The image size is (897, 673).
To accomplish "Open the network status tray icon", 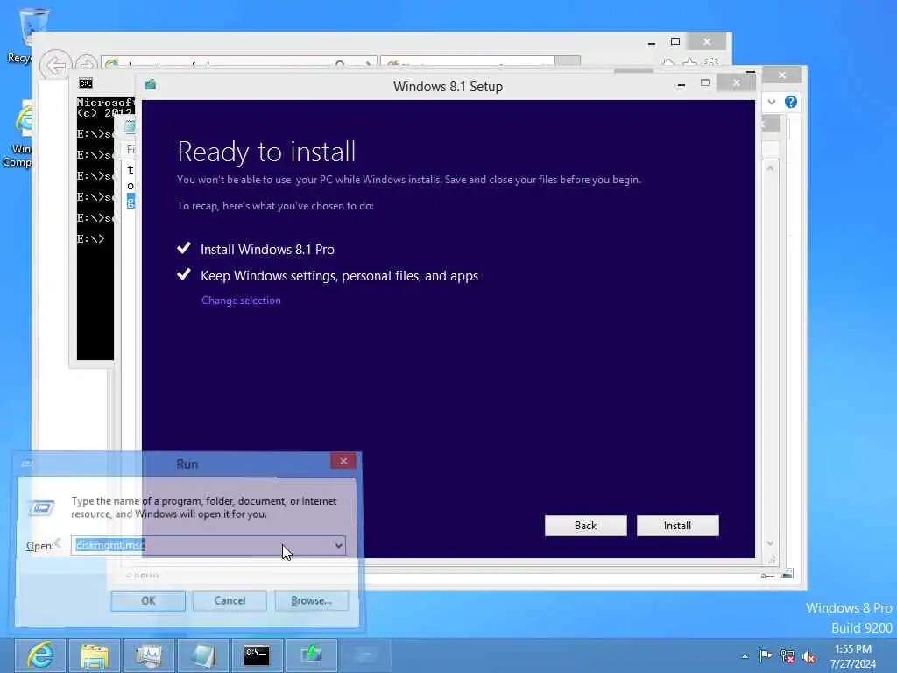I will tap(788, 656).
